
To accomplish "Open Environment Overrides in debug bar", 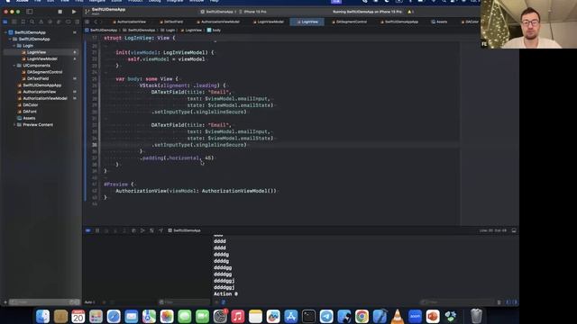I will click(x=151, y=230).
